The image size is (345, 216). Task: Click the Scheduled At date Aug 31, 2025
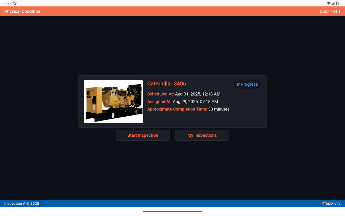tap(198, 94)
